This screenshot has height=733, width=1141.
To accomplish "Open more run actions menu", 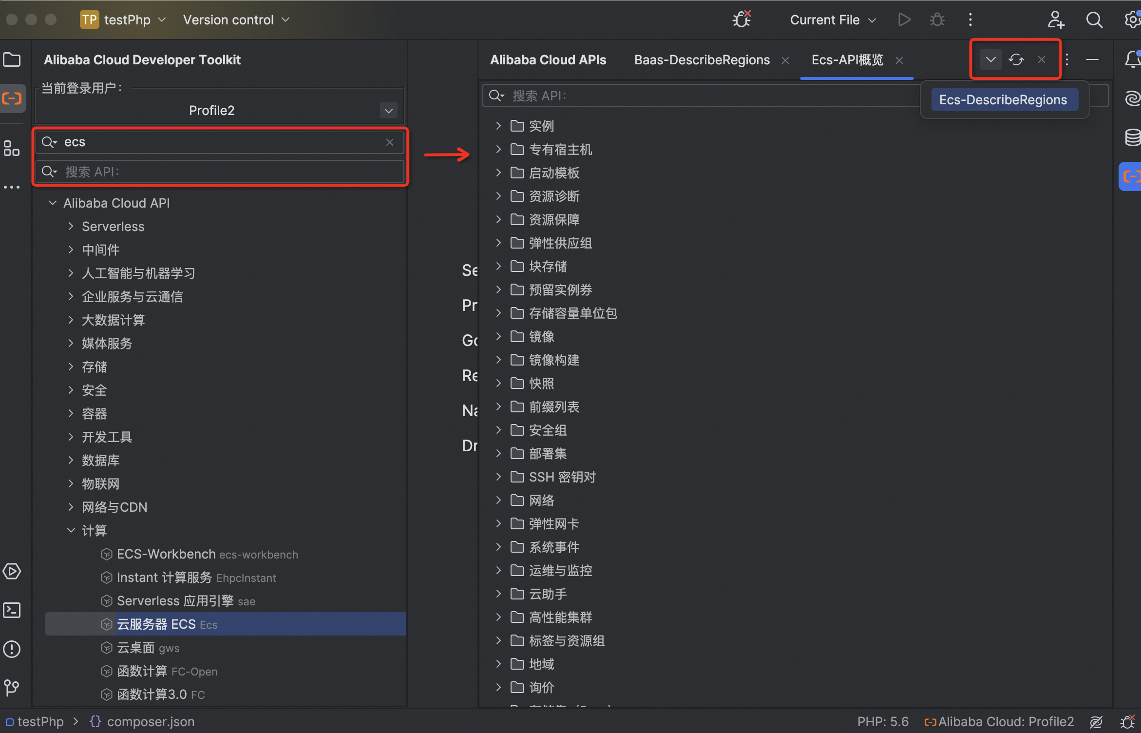I will [970, 19].
